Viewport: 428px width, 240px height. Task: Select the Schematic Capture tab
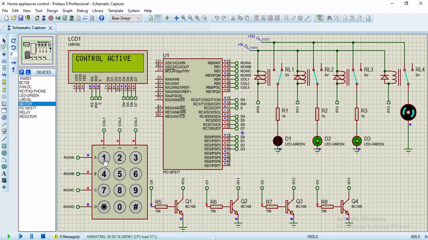pos(29,28)
